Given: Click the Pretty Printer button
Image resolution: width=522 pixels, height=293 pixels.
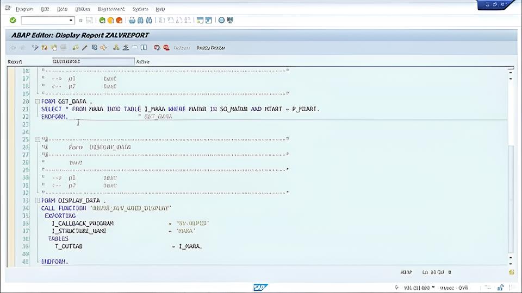Looking at the screenshot, I should tap(211, 48).
